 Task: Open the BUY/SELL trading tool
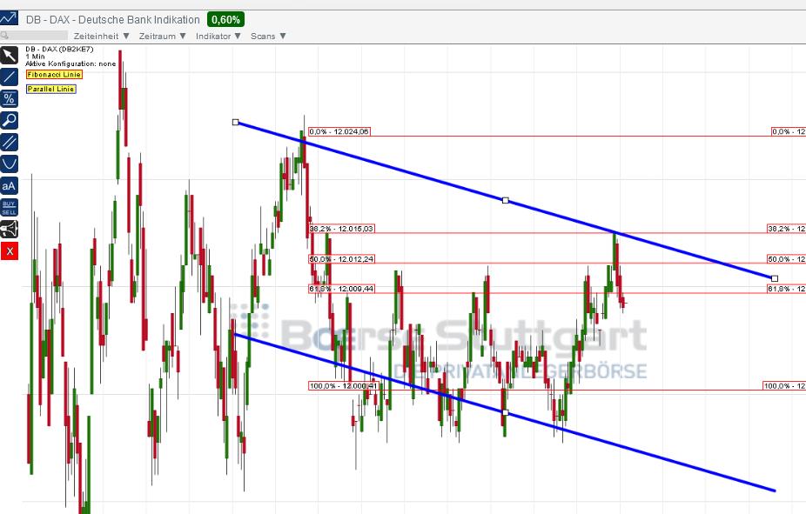[x=10, y=207]
